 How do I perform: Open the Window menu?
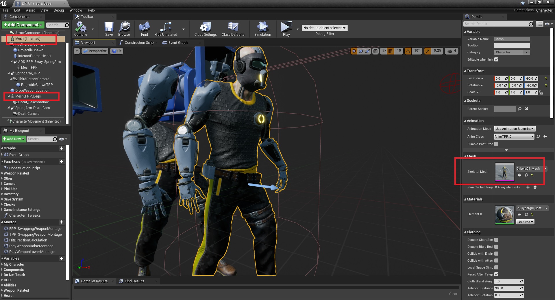(76, 10)
